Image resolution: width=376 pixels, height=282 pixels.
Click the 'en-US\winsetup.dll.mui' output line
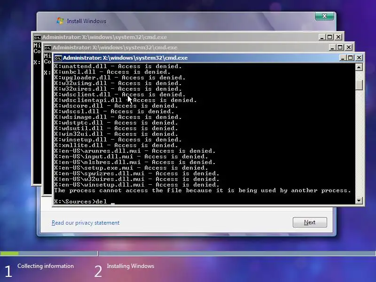click(137, 185)
